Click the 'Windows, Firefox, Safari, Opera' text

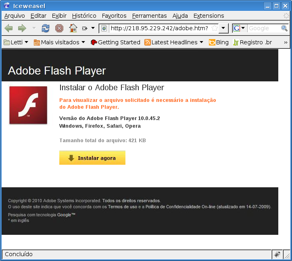100,126
